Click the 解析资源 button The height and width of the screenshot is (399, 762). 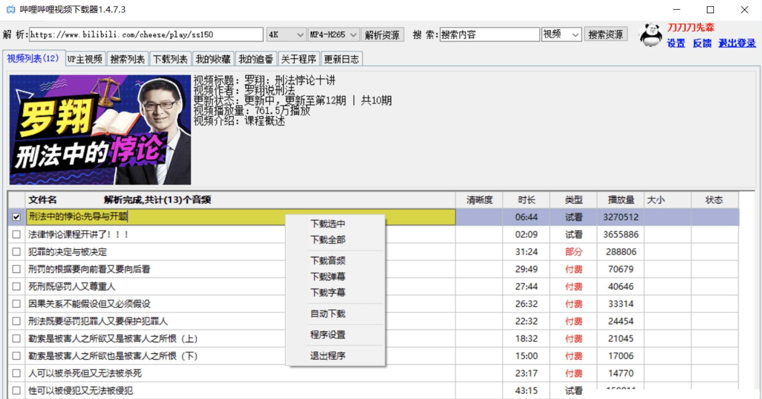coord(382,34)
